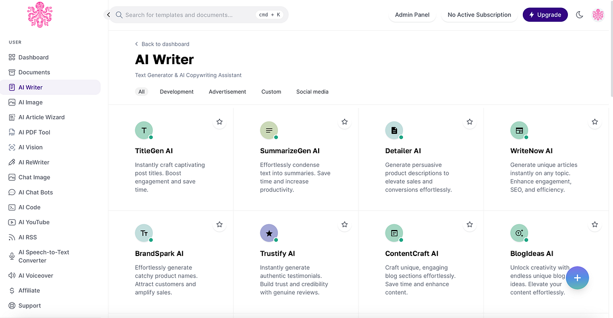Open AI YouTube tool
The image size is (613, 318).
[x=33, y=222]
